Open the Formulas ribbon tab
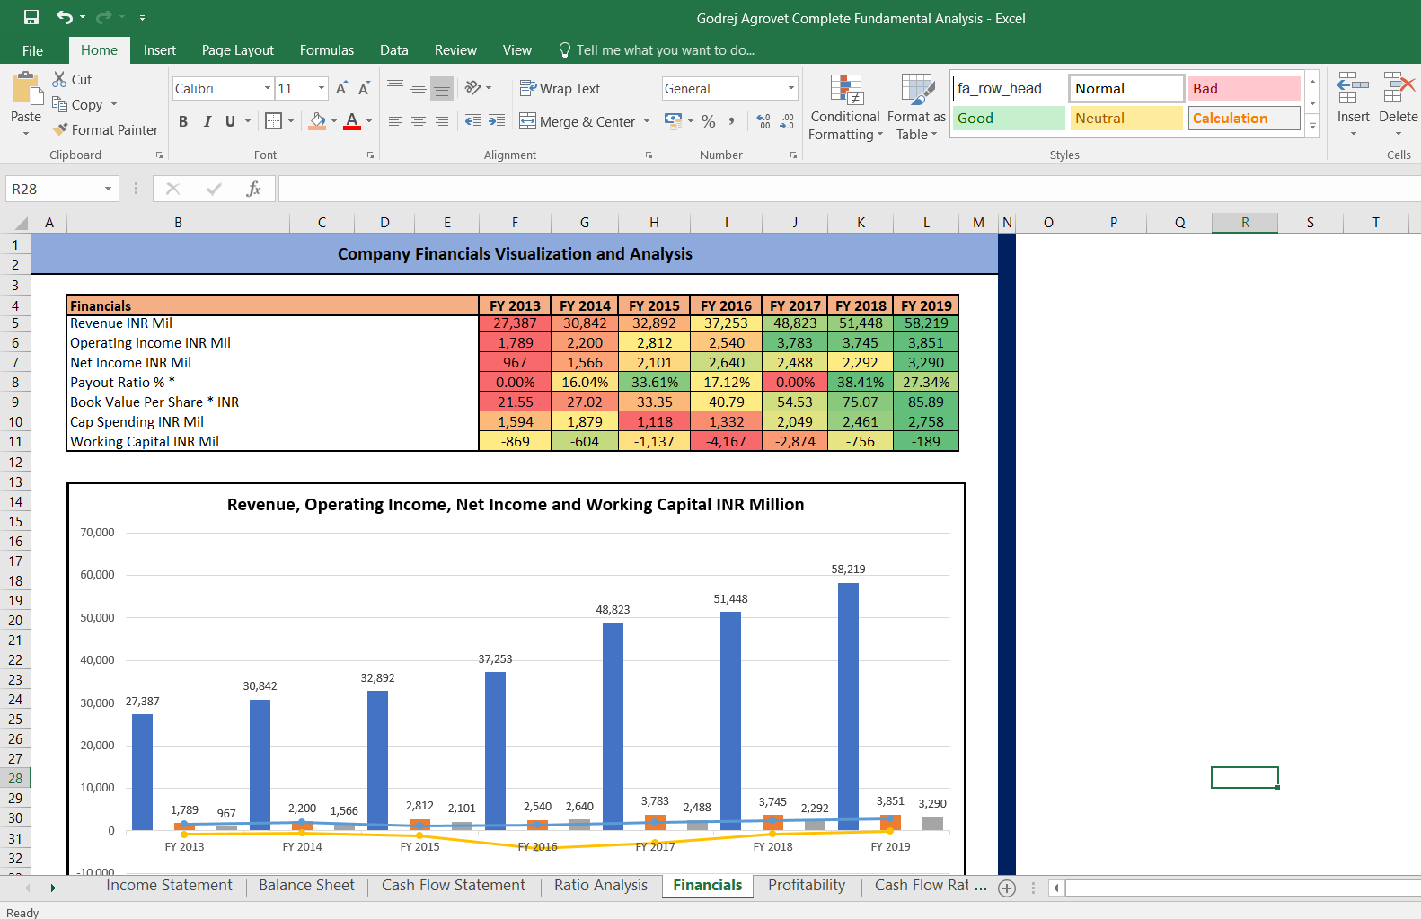 click(327, 50)
